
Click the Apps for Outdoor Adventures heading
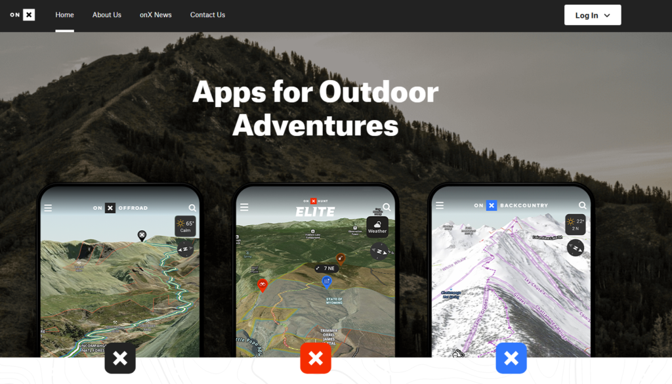316,109
